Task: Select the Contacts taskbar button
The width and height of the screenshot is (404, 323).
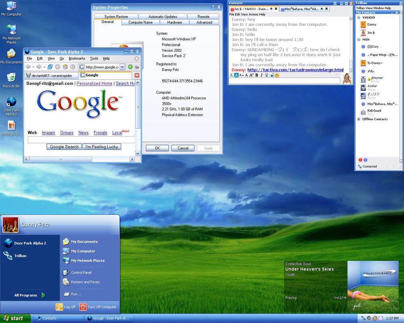Action: click(58, 319)
